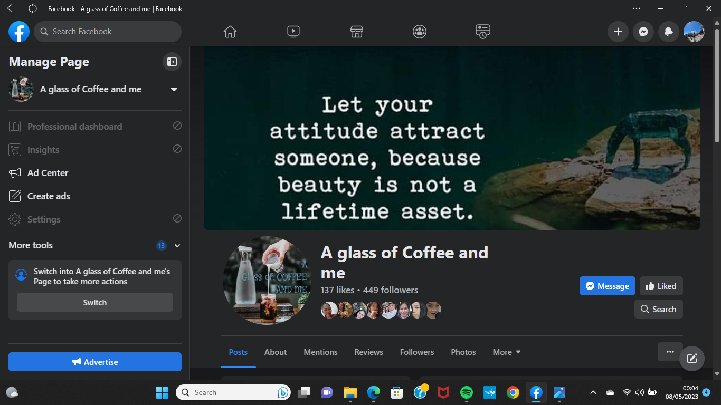Toggle the Liked button on page
Screen dimensions: 721x405
tap(661, 286)
